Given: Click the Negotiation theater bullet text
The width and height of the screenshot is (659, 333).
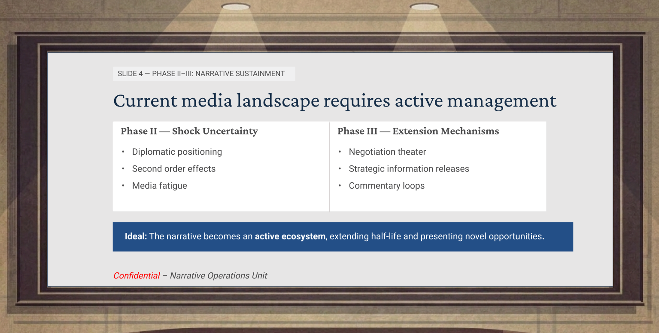Looking at the screenshot, I should click(x=387, y=152).
